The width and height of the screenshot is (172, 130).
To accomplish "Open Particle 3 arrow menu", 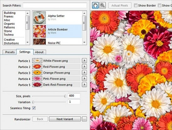I will click(84, 73).
